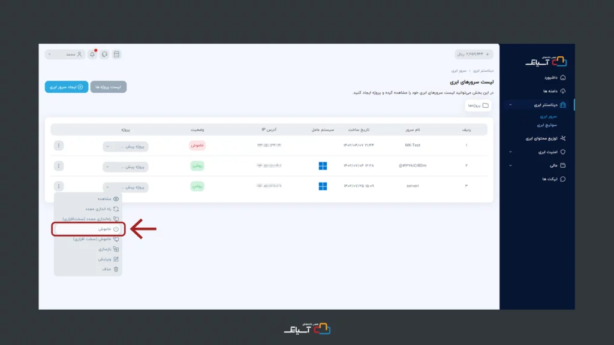Click server name MK-Test

tap(413, 145)
